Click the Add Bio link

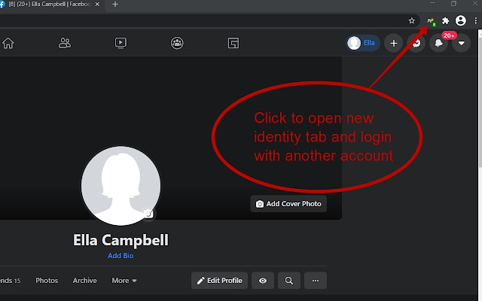[x=120, y=256]
